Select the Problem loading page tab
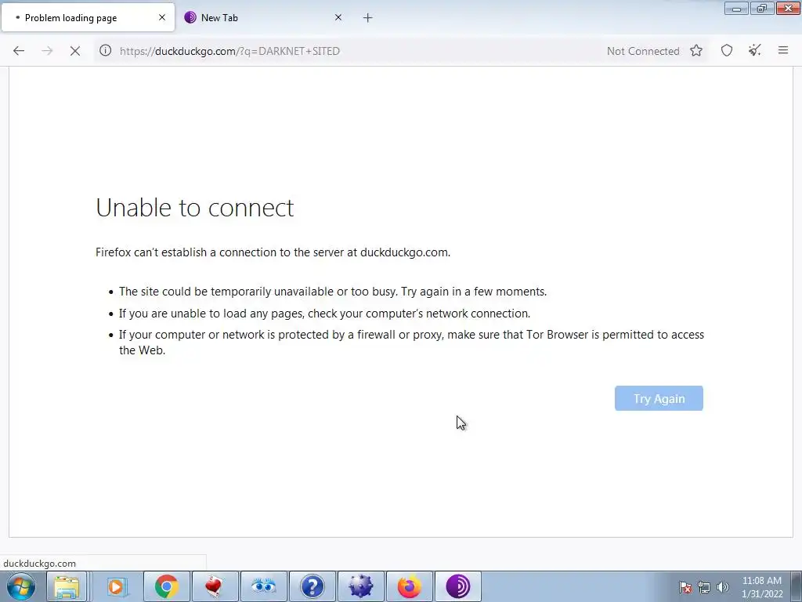 tap(88, 18)
